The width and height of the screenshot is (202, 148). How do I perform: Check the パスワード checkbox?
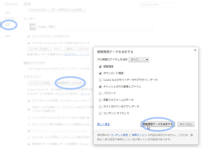pyautogui.click(x=100, y=93)
